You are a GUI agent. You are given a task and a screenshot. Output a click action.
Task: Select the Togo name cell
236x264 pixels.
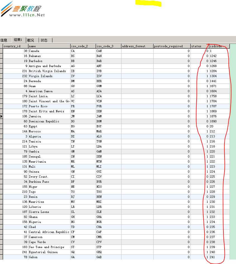[x=49, y=192]
